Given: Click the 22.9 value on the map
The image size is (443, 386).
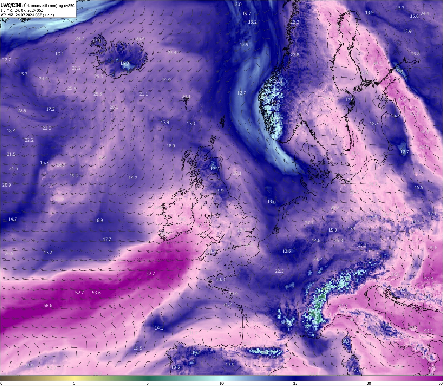Looking at the screenshot, I should pos(22,110).
